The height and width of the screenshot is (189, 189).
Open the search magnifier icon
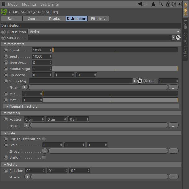click(x=161, y=4)
